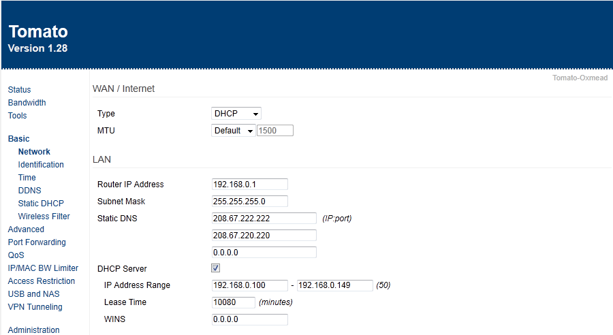Open the Identification settings page
This screenshot has width=613, height=335.
pyautogui.click(x=41, y=164)
